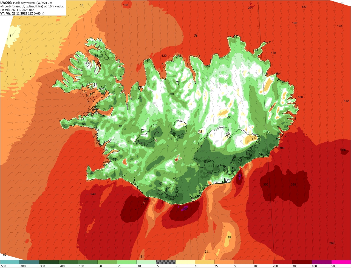This screenshot has height=268, width=351.
Task: Click the 'VT: Fös. 28.11.2025 18Z (+60 h)' line
Action: pyautogui.click(x=22, y=13)
